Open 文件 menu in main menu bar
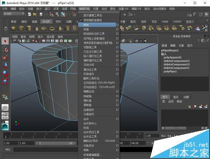The width and height of the screenshot is (210, 159). [x=5, y=9]
